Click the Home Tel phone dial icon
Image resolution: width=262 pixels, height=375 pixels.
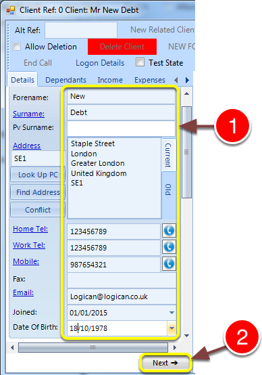click(169, 231)
